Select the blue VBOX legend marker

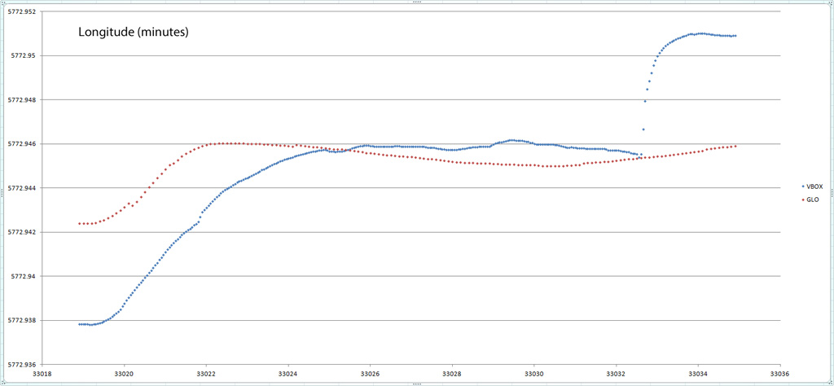pyautogui.click(x=803, y=186)
